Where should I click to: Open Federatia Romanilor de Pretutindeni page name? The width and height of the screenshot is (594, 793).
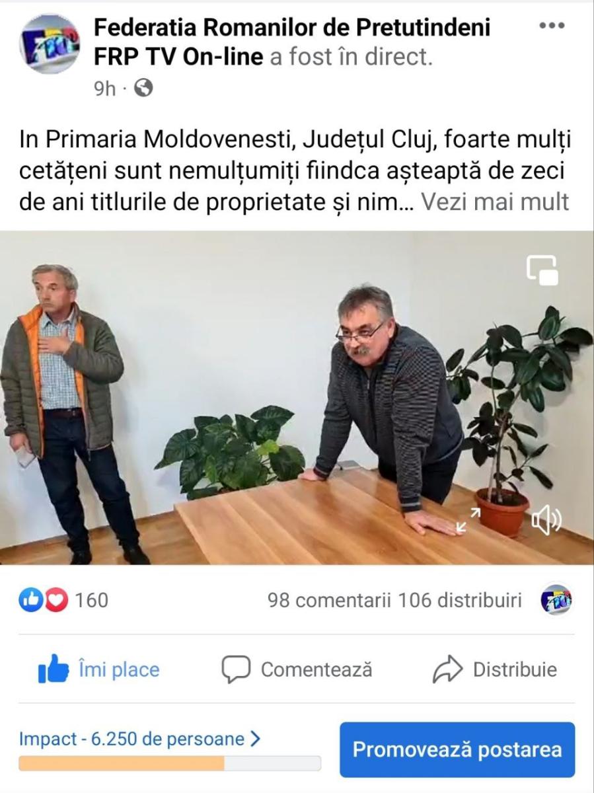(x=292, y=27)
